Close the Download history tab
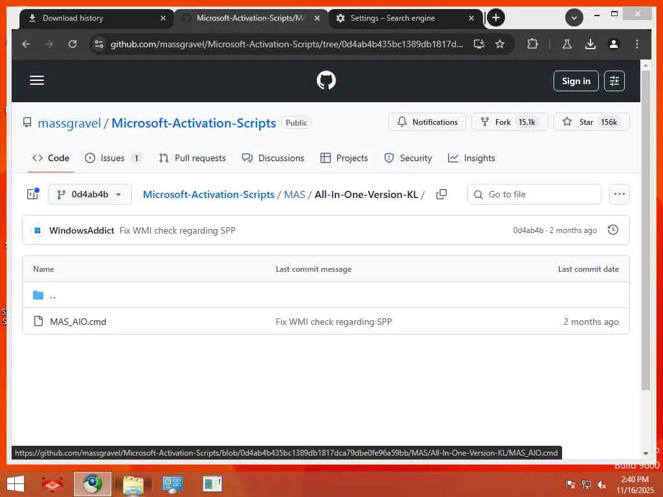 (x=163, y=18)
